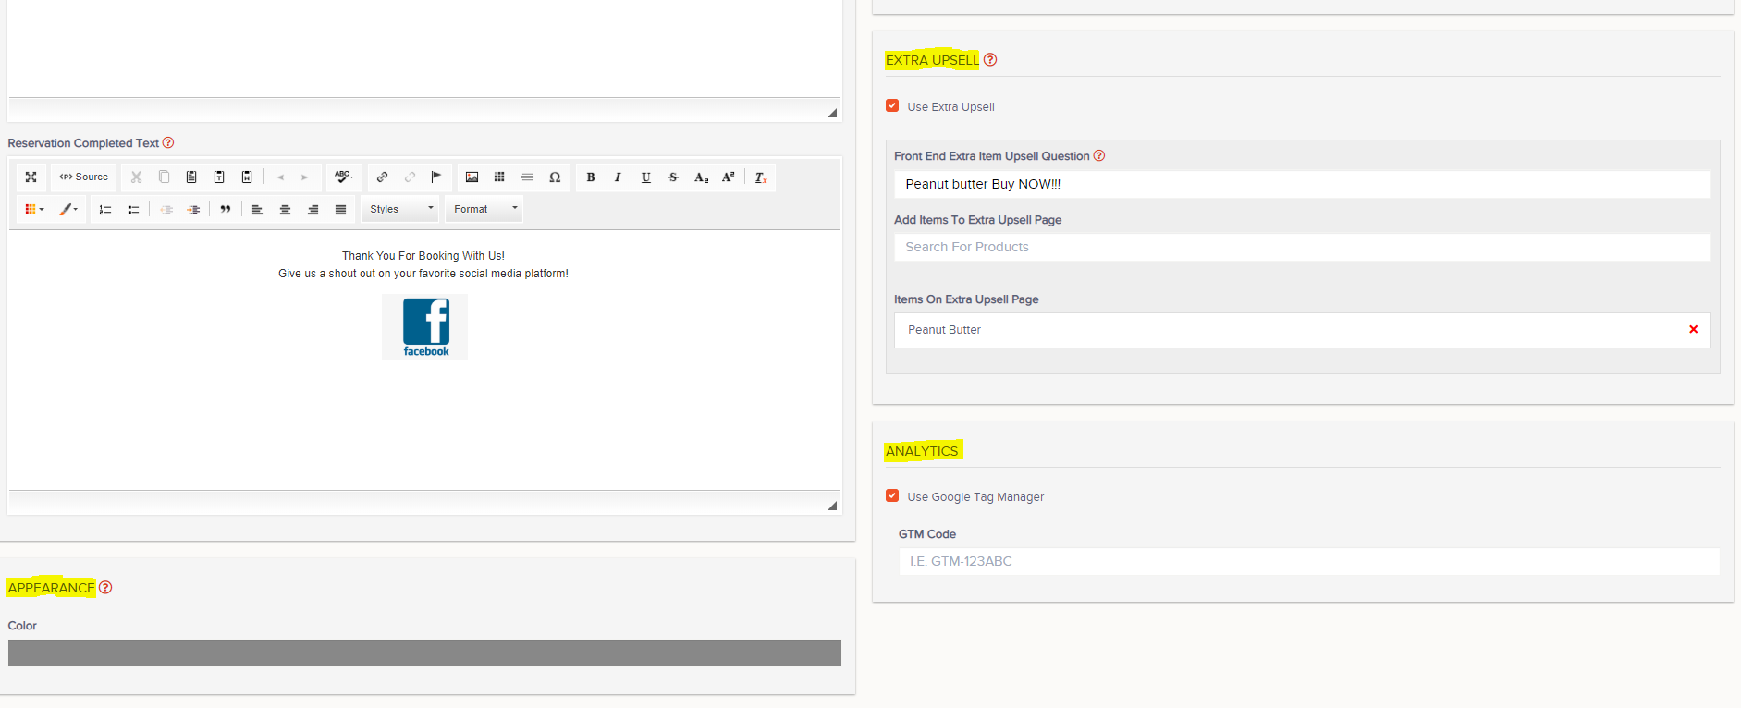The height and width of the screenshot is (708, 1741).
Task: Open the background color brush dropdown
Action: 68,210
